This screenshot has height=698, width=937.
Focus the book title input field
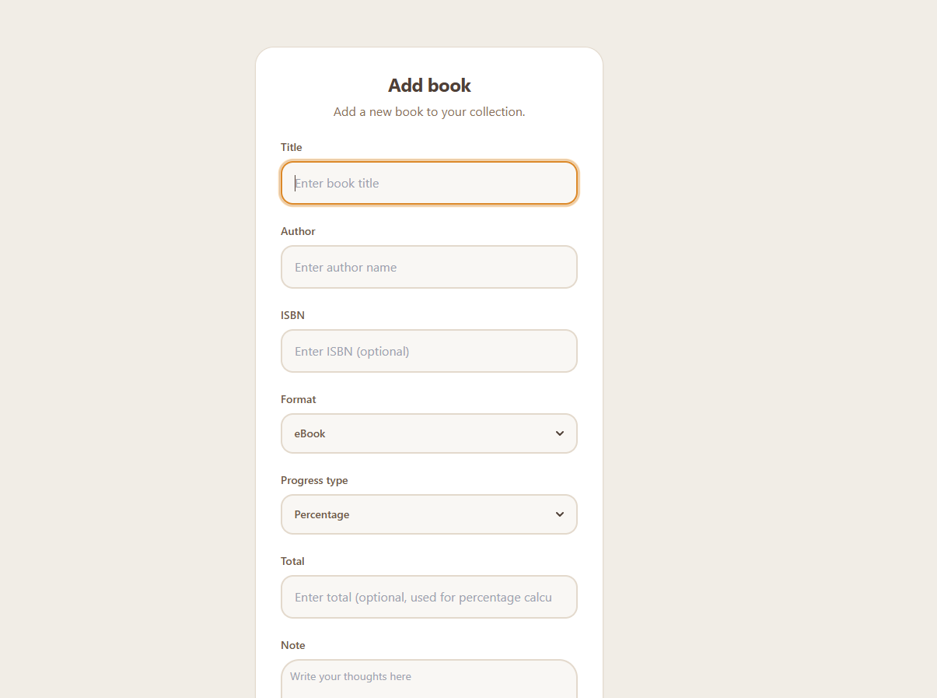(428, 184)
